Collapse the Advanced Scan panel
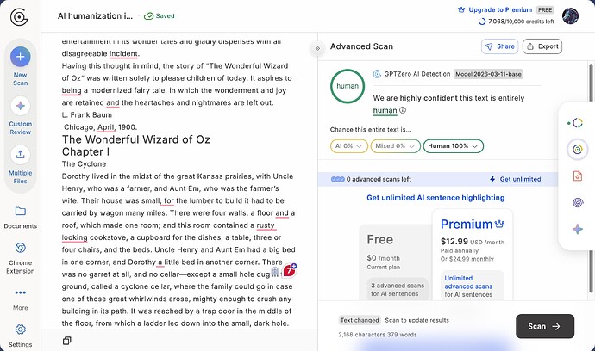Image resolution: width=595 pixels, height=351 pixels. [317, 48]
